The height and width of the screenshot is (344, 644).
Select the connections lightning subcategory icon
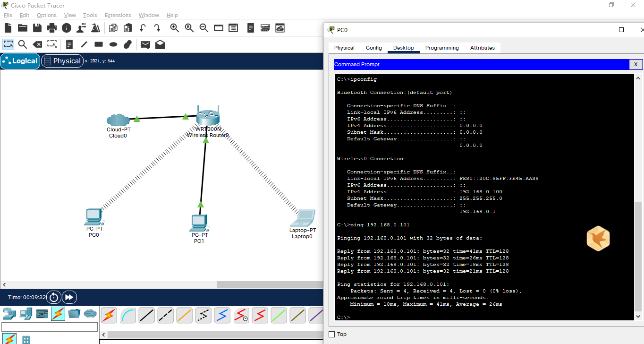pos(10,339)
